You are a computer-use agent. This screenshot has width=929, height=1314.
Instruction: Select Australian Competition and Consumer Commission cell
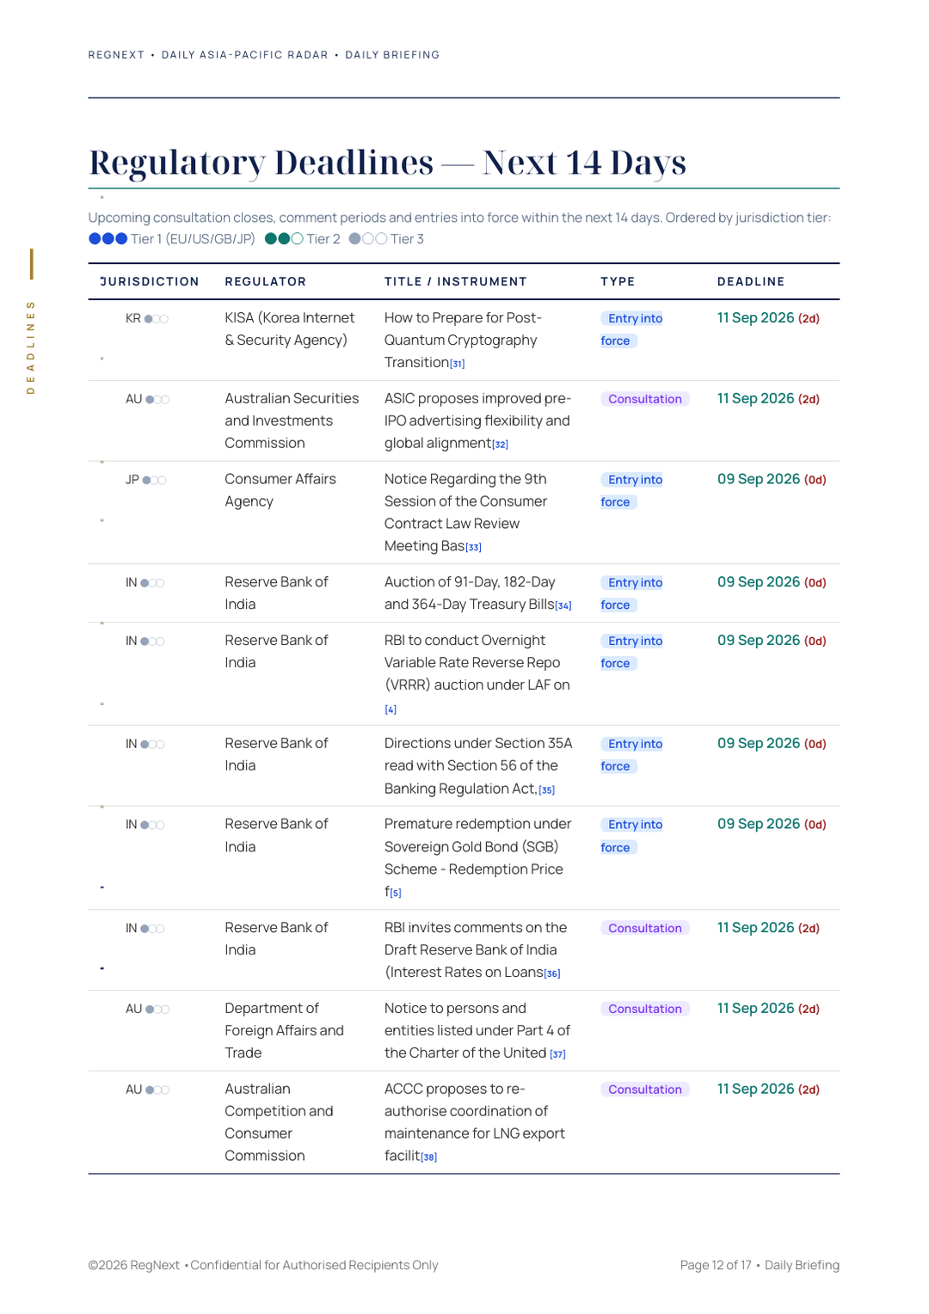coord(279,1122)
